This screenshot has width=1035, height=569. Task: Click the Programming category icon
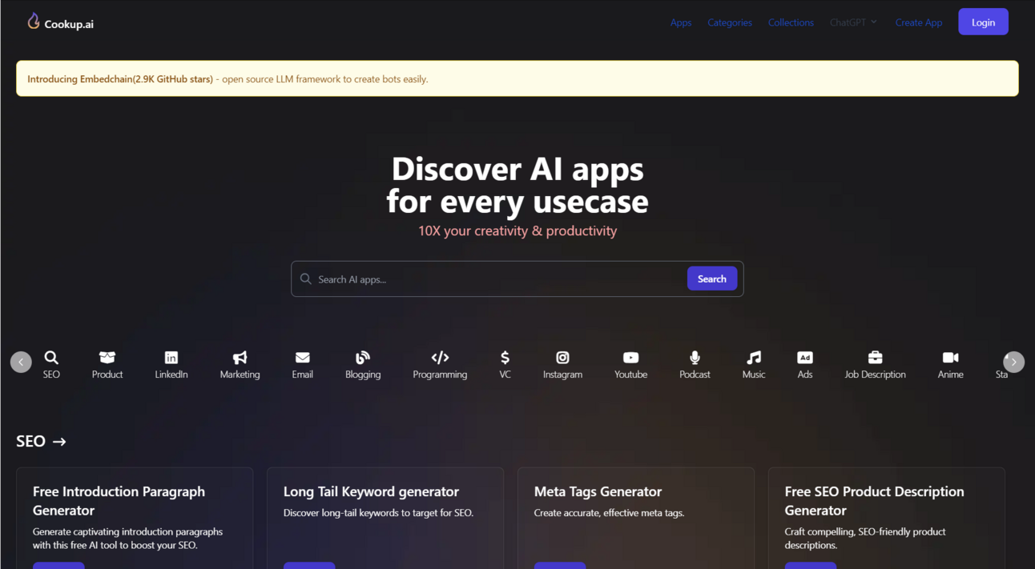(440, 359)
